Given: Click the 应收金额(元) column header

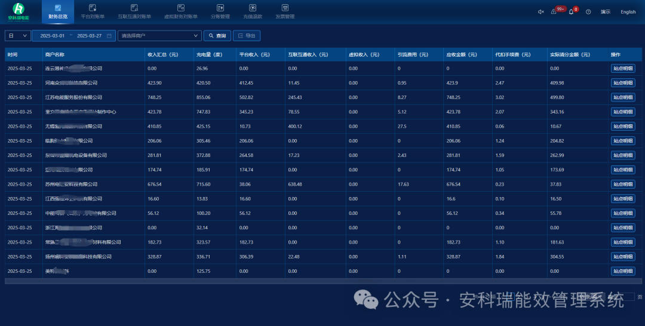Looking at the screenshot, I should pos(468,54).
